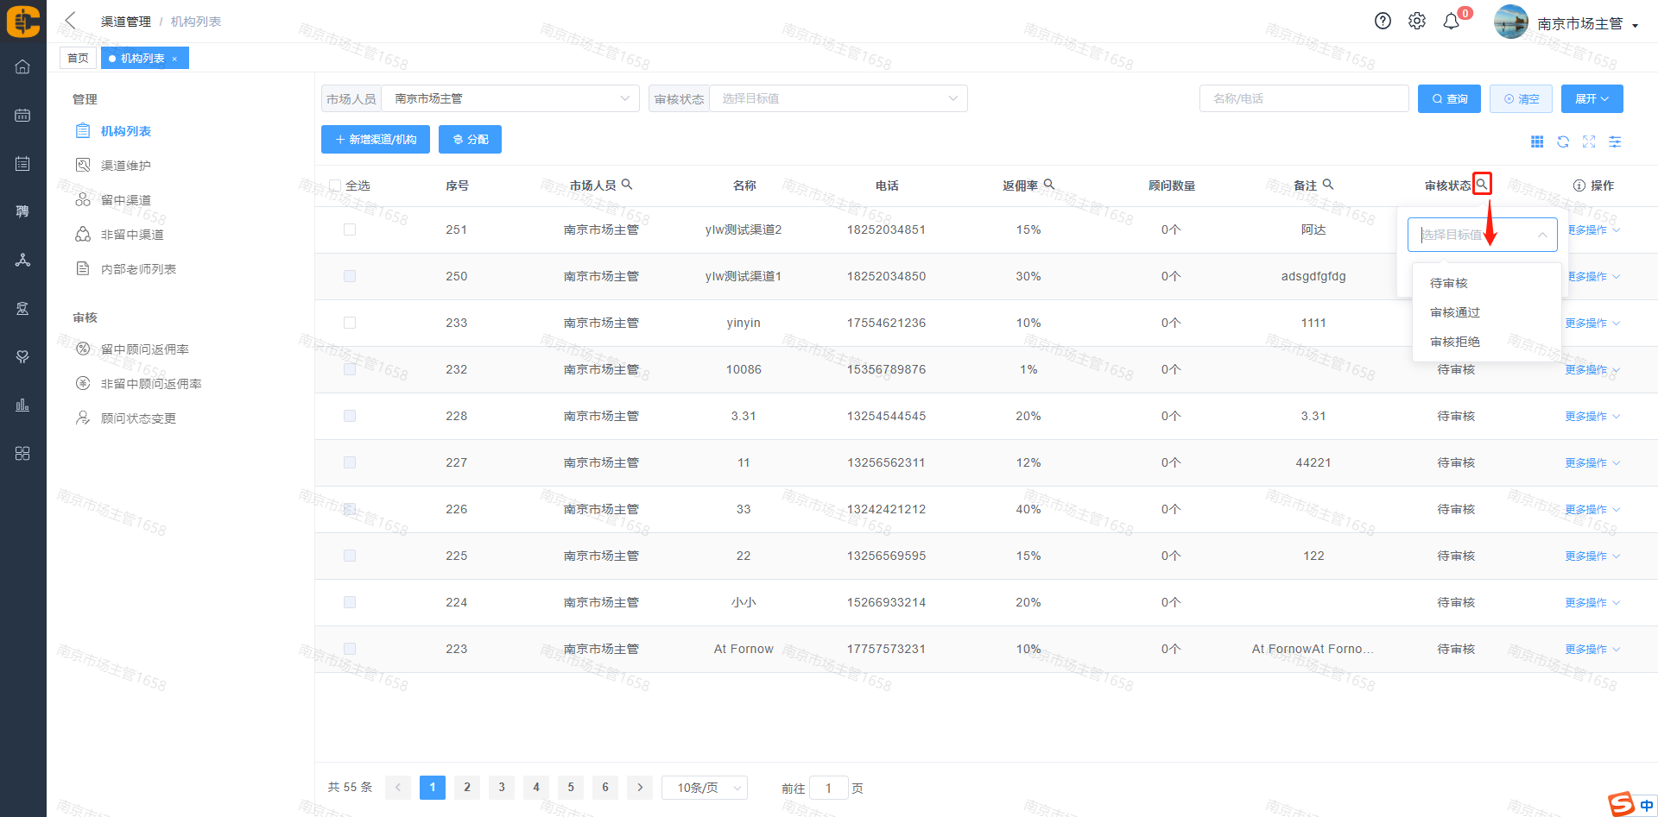This screenshot has width=1658, height=817.
Task: Select 审核通过 from the status list
Action: pyautogui.click(x=1455, y=312)
